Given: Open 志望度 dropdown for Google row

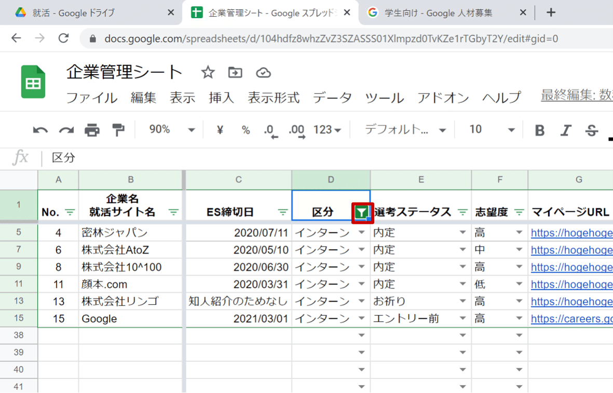Looking at the screenshot, I should 519,318.
